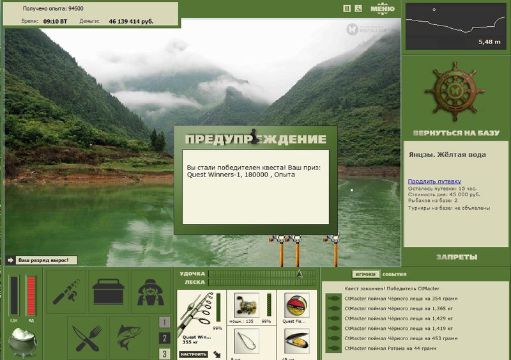Screen dimensions: 511x360
Task: Click fish icon for 1,365 кг catch
Action: pyautogui.click(x=333, y=308)
